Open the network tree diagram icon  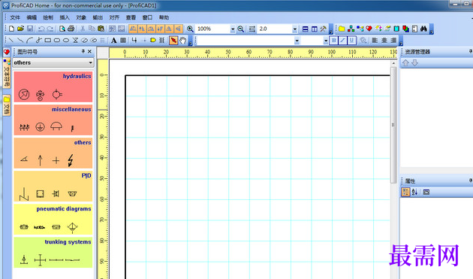pos(351,29)
